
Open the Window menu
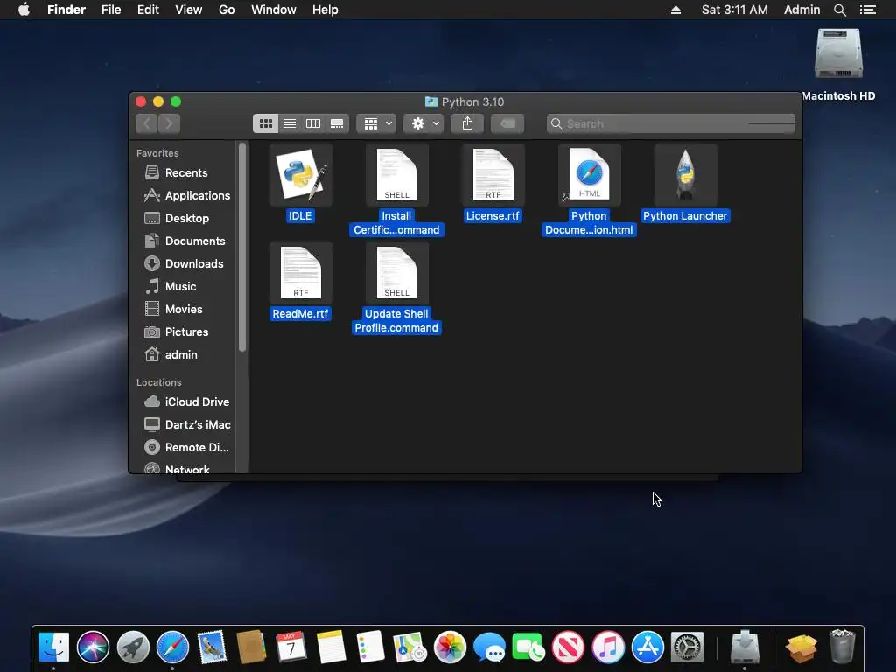point(274,10)
